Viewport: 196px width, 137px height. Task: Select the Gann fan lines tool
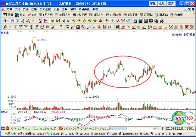point(73,27)
